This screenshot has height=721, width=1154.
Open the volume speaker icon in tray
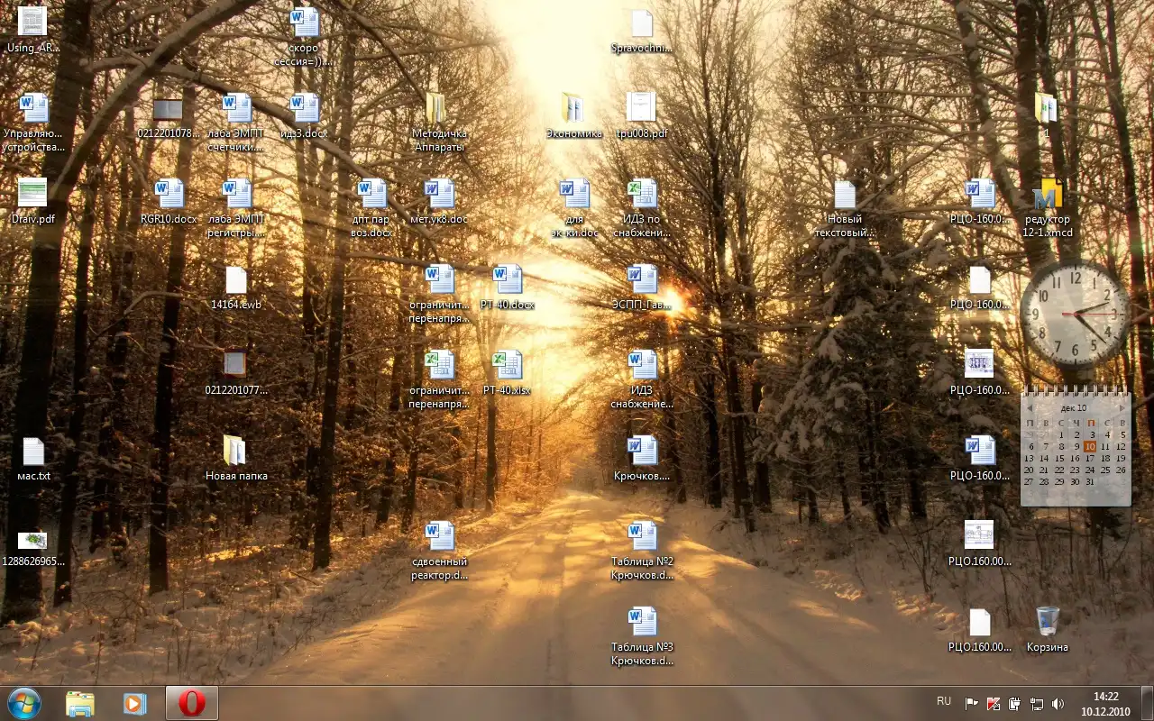(x=1058, y=703)
